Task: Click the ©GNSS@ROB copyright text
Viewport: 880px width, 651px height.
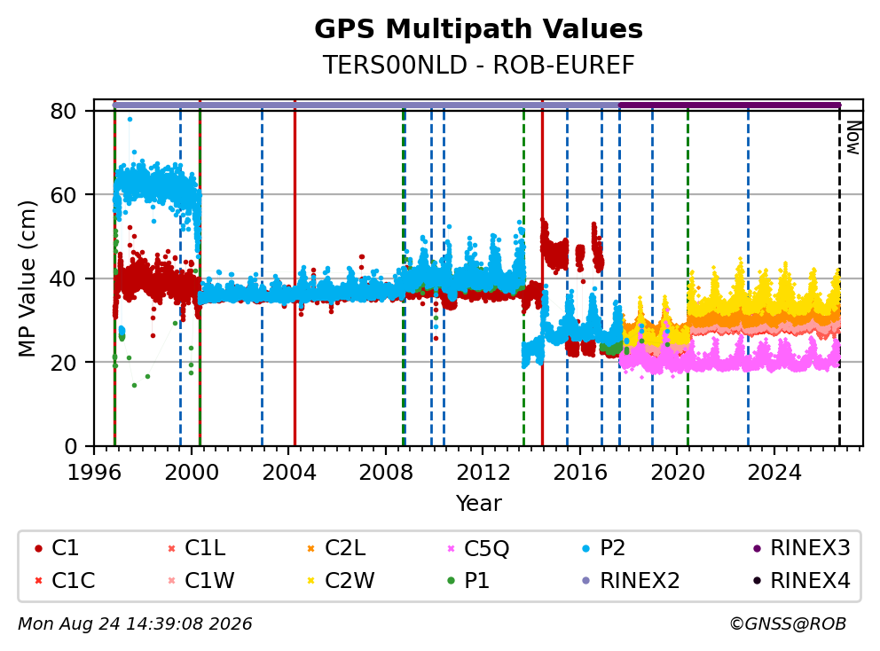Action: (788, 624)
